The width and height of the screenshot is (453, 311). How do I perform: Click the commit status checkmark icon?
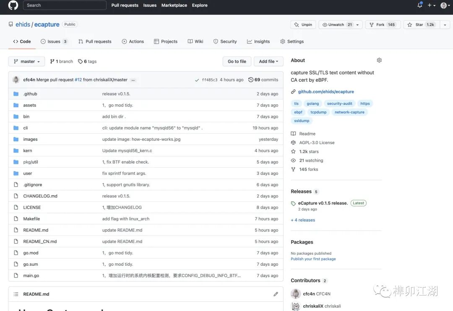pos(197,80)
